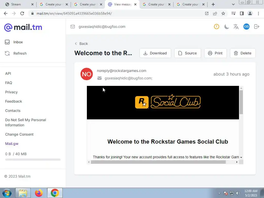Open the media control icon
This screenshot has width=264, height=198.
[233, 13]
